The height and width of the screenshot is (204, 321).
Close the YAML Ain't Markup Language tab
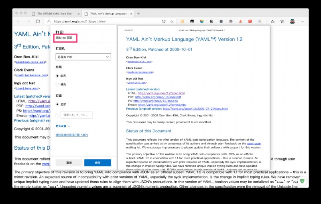click(x=131, y=14)
